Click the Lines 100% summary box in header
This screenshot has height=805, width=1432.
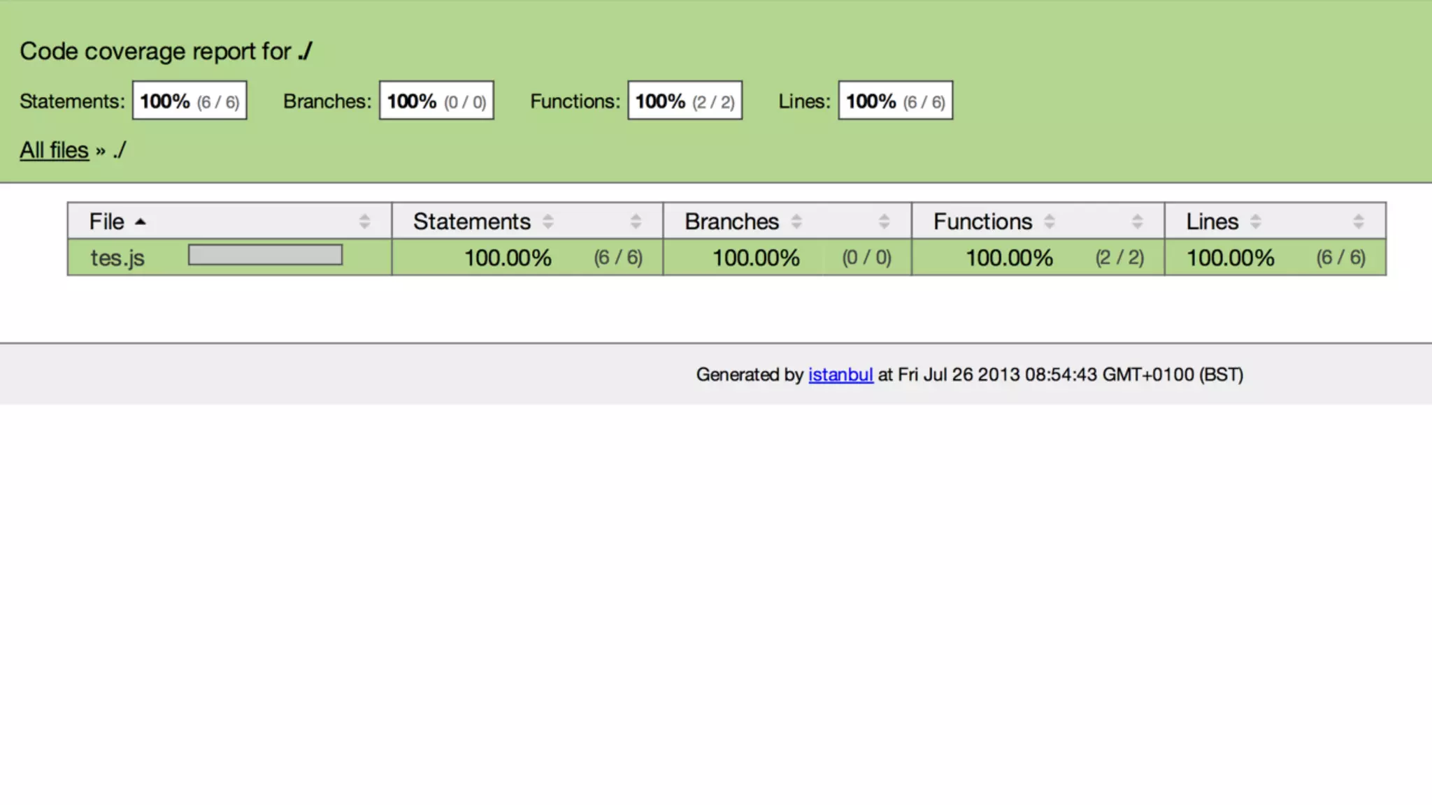pos(895,101)
